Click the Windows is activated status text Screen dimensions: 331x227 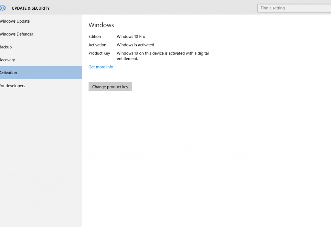tap(135, 45)
